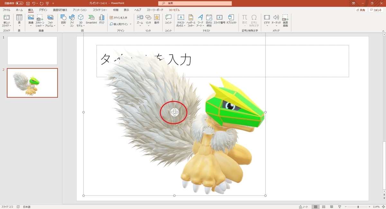Fit slide to current window

383,207
